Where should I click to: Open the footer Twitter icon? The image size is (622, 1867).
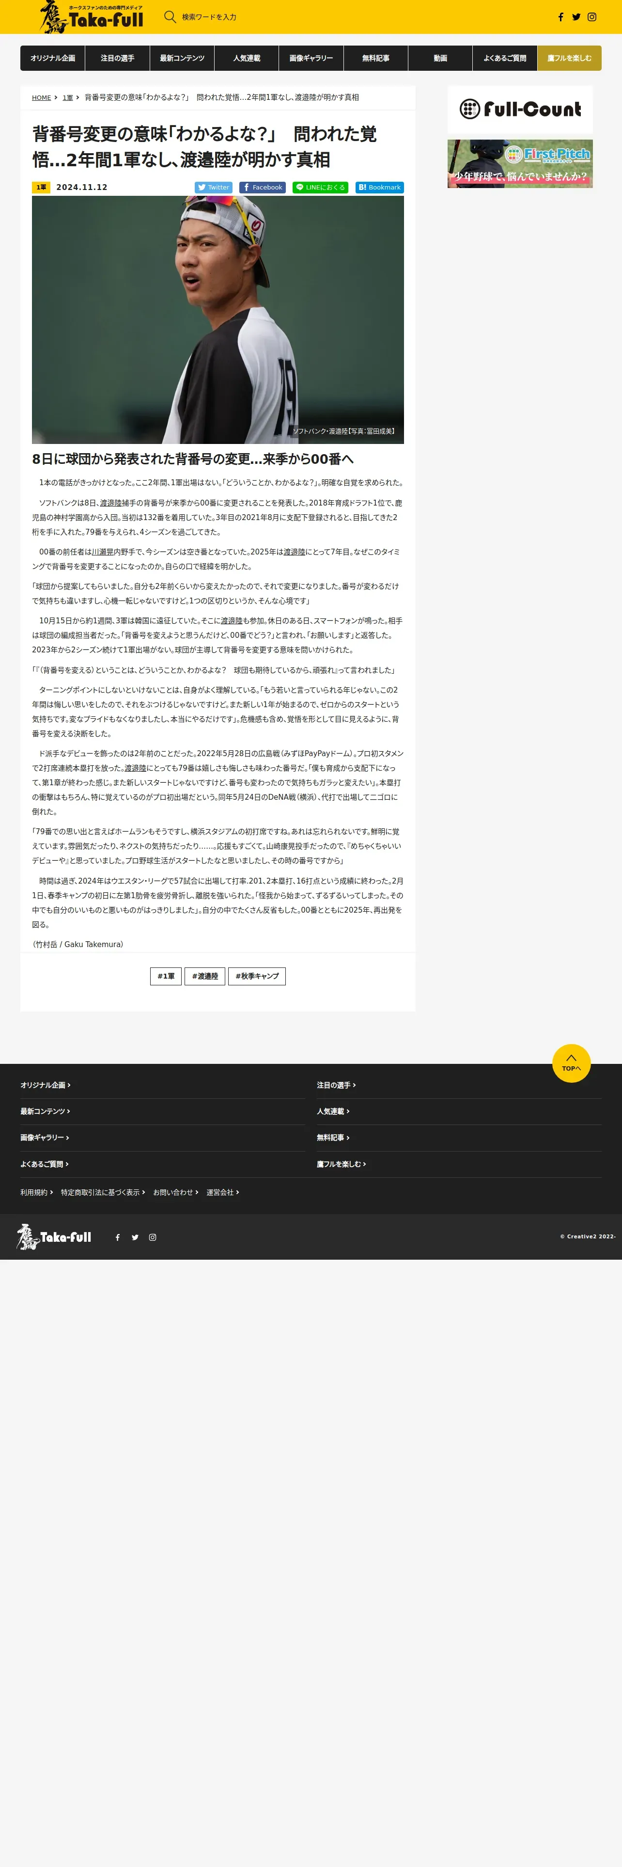coord(135,1237)
